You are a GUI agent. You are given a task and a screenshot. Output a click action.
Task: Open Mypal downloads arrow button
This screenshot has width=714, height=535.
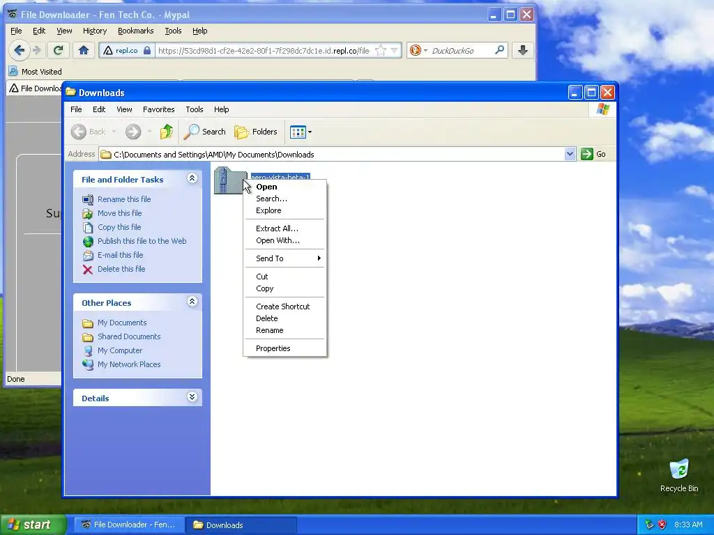(523, 50)
